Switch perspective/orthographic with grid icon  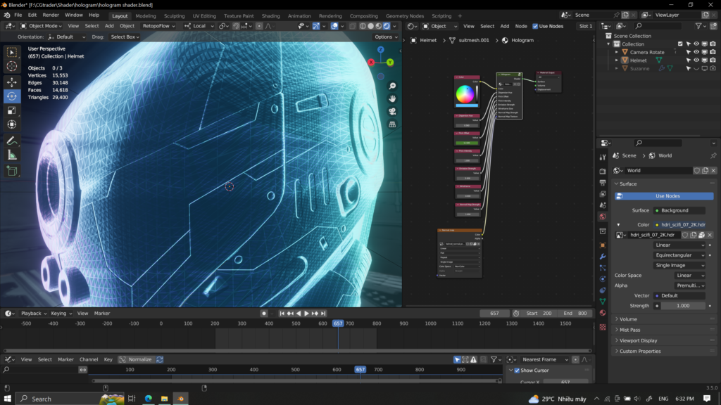[392, 124]
